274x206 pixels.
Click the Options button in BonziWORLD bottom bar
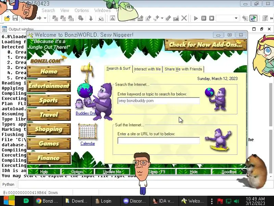pos(77,172)
